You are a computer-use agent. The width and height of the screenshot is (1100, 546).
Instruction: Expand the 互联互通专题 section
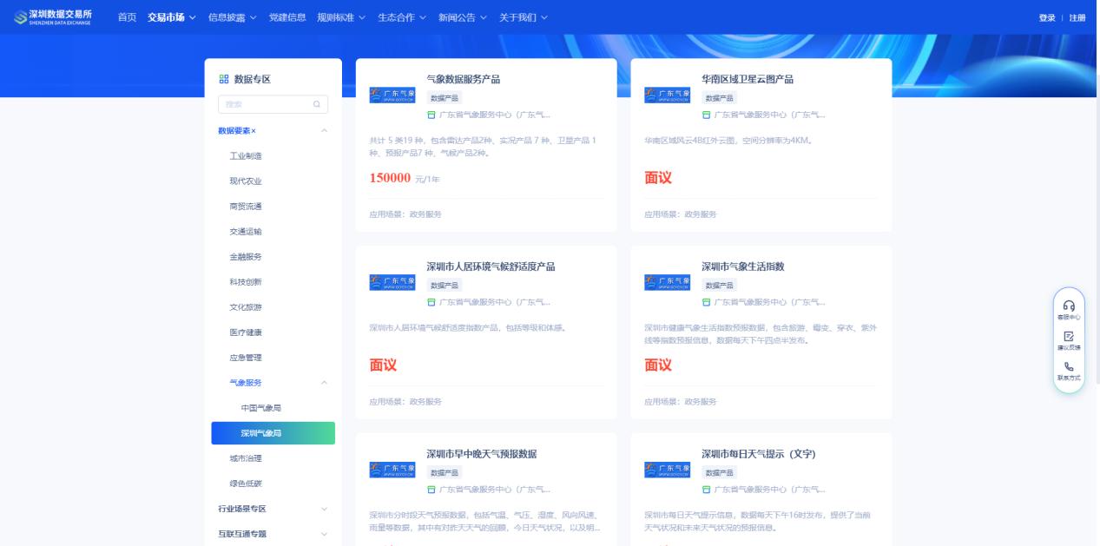(x=273, y=534)
